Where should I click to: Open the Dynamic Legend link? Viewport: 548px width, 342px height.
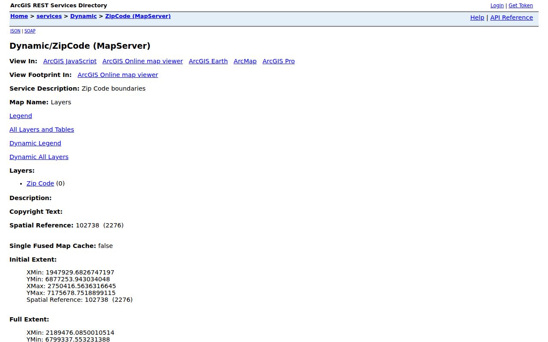35,143
